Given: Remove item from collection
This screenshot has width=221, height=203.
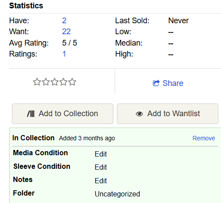Looking at the screenshot, I should click(204, 138).
